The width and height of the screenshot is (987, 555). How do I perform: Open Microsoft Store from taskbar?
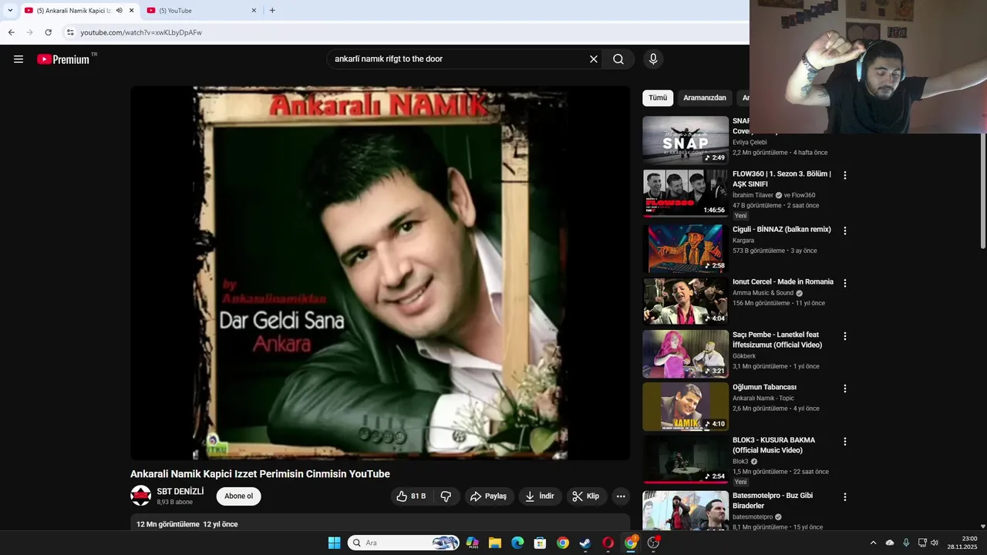click(540, 543)
